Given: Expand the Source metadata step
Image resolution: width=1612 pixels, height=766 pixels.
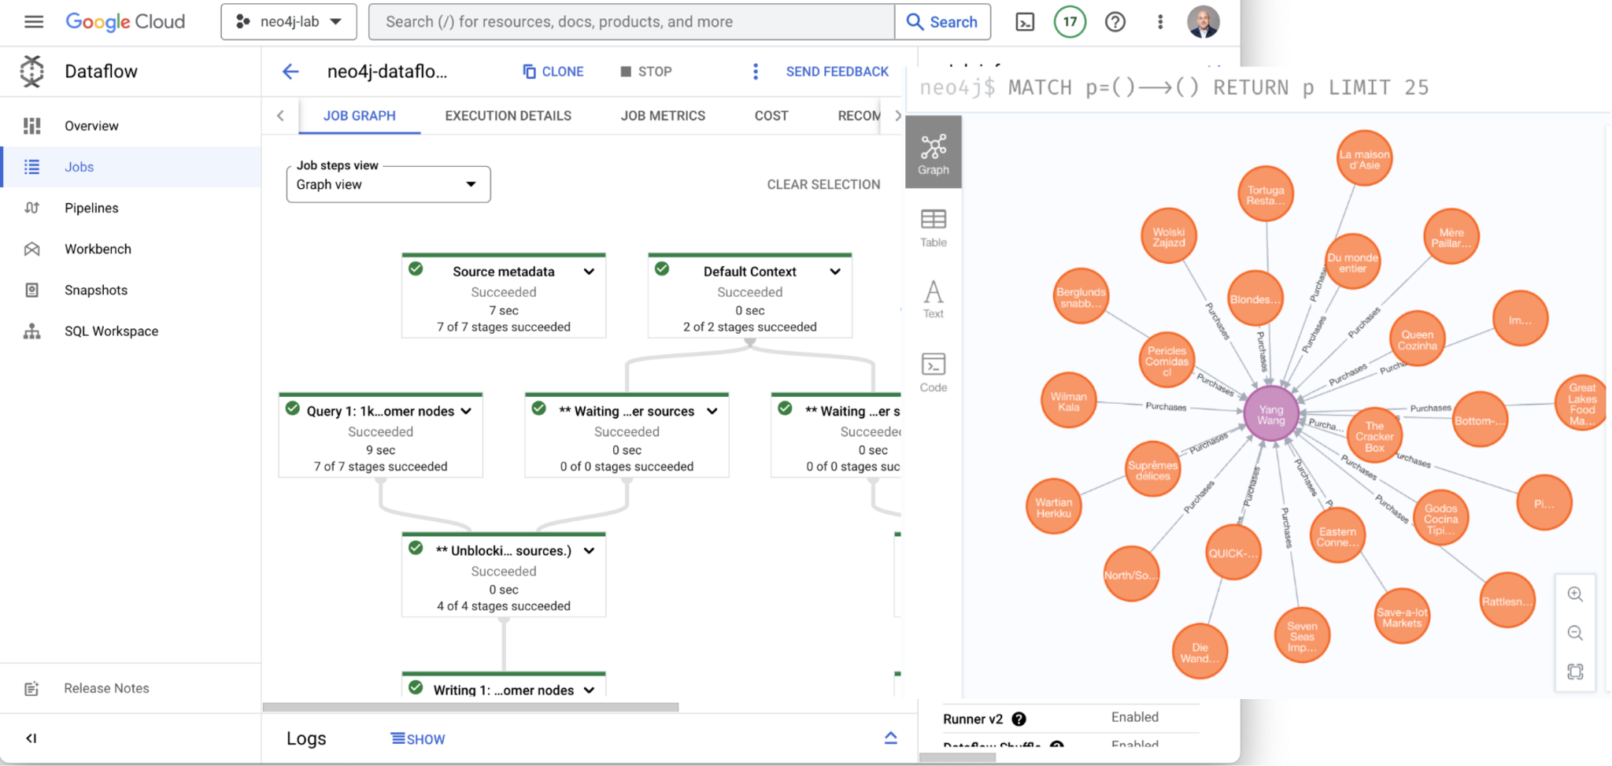Looking at the screenshot, I should pyautogui.click(x=589, y=272).
